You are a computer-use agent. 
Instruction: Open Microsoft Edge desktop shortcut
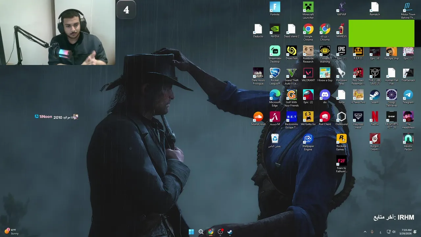point(275,98)
